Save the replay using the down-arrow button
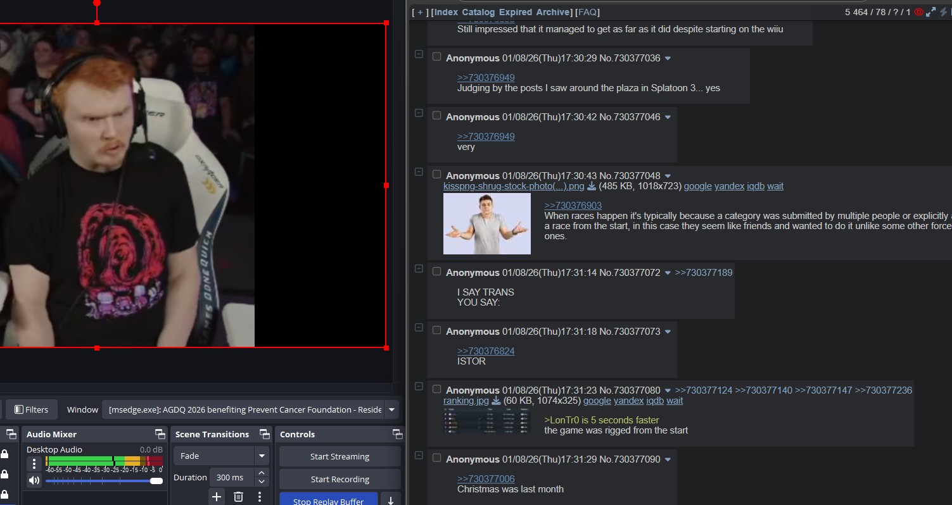The image size is (952, 505). pos(391,500)
